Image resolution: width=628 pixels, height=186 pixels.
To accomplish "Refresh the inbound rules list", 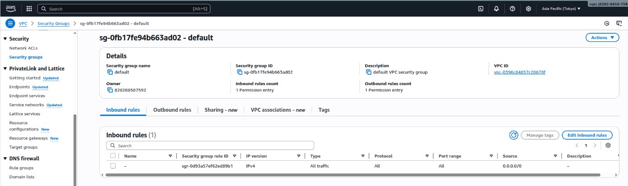I will 513,135.
